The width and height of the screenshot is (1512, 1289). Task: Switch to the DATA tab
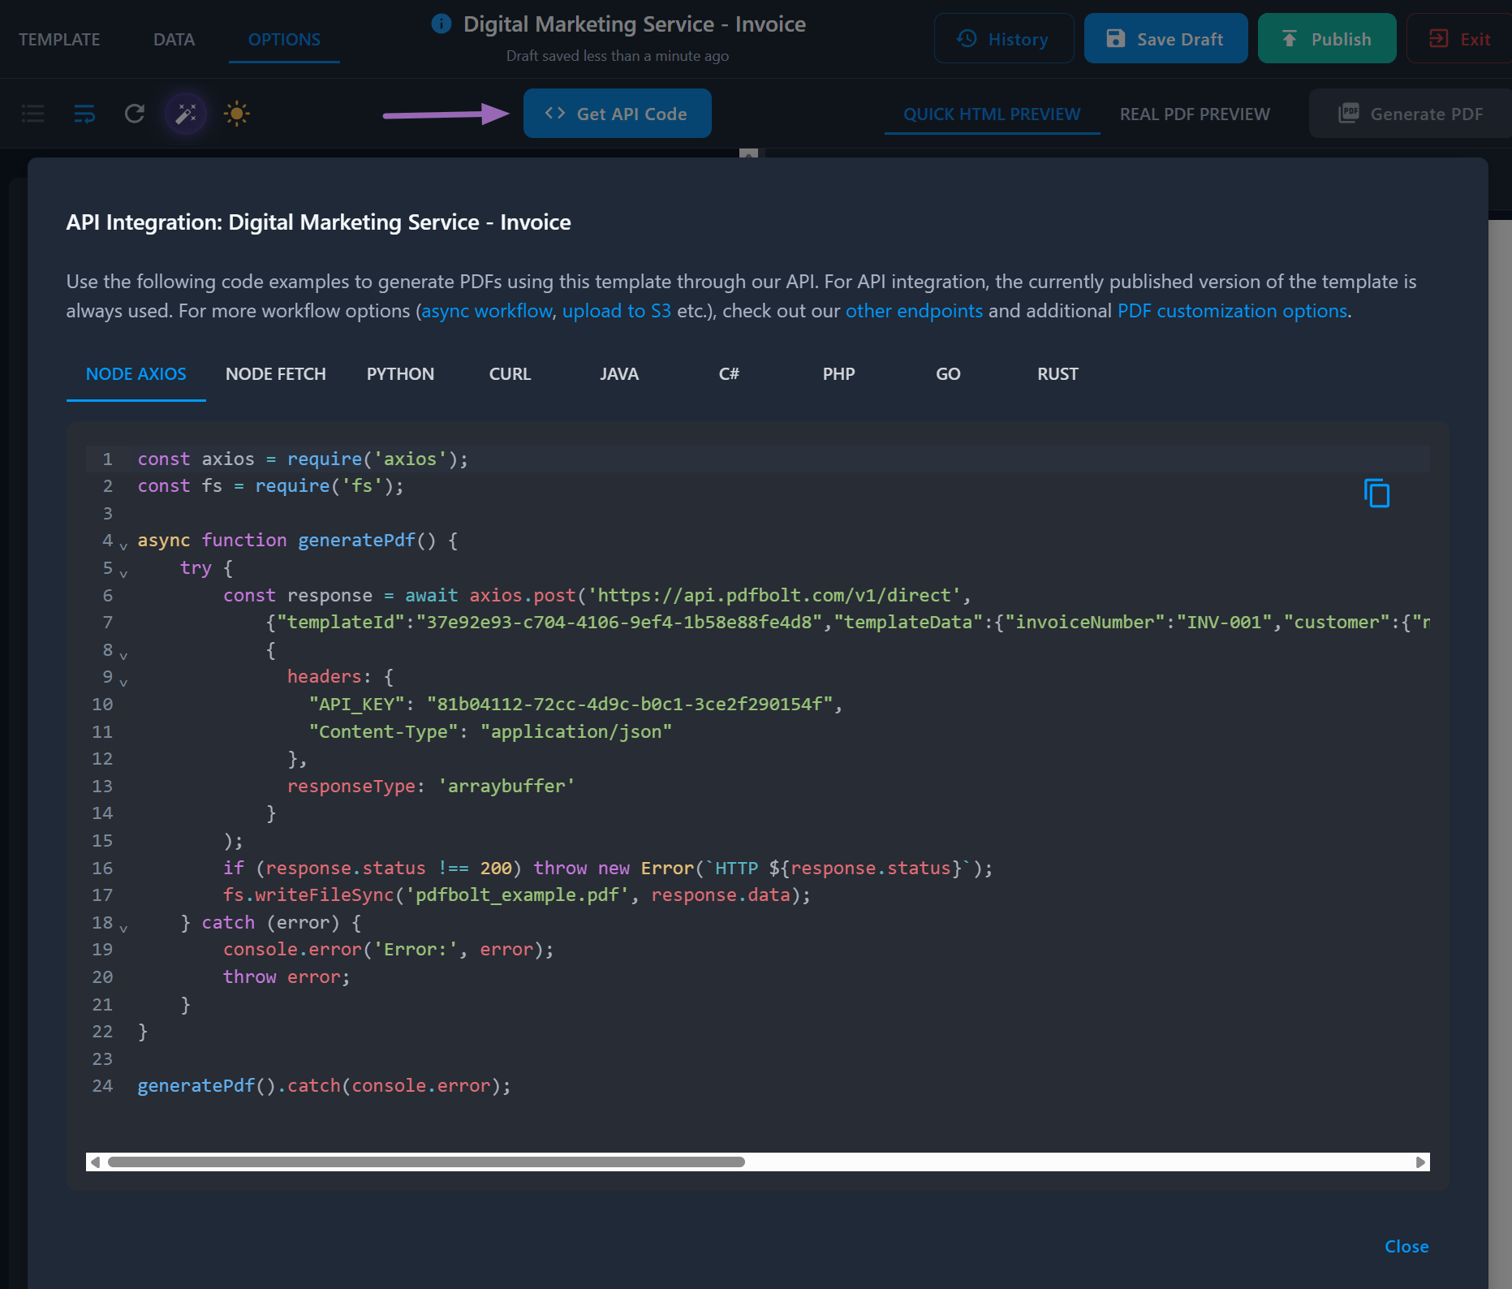click(173, 38)
